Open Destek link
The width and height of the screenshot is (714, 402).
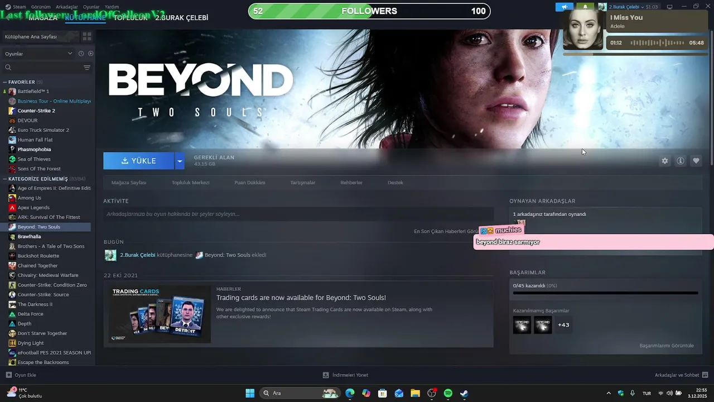(x=395, y=183)
